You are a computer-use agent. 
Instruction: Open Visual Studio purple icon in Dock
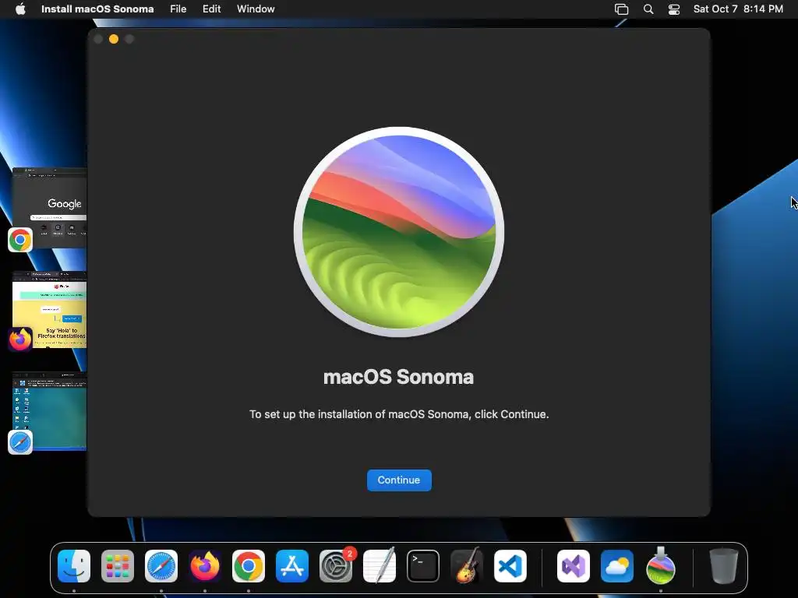pyautogui.click(x=574, y=566)
